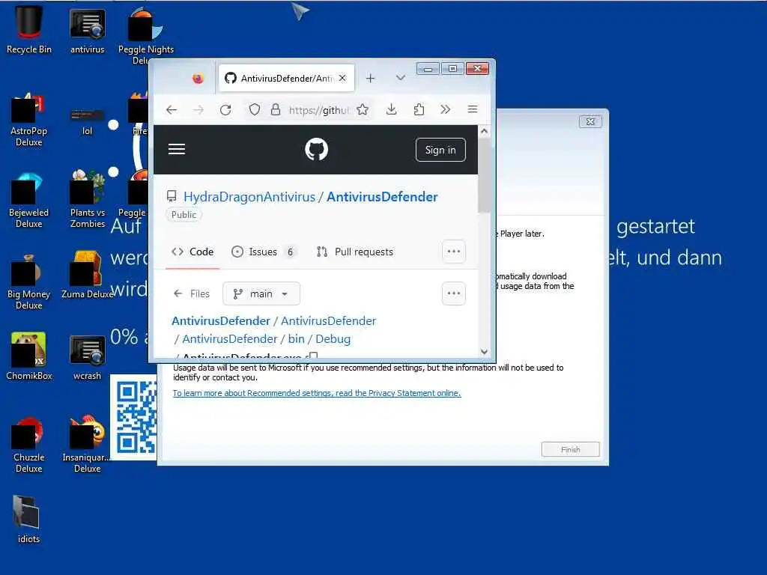
Task: Open the Insaniquarium Deluxe desktop icon
Action: 87,445
